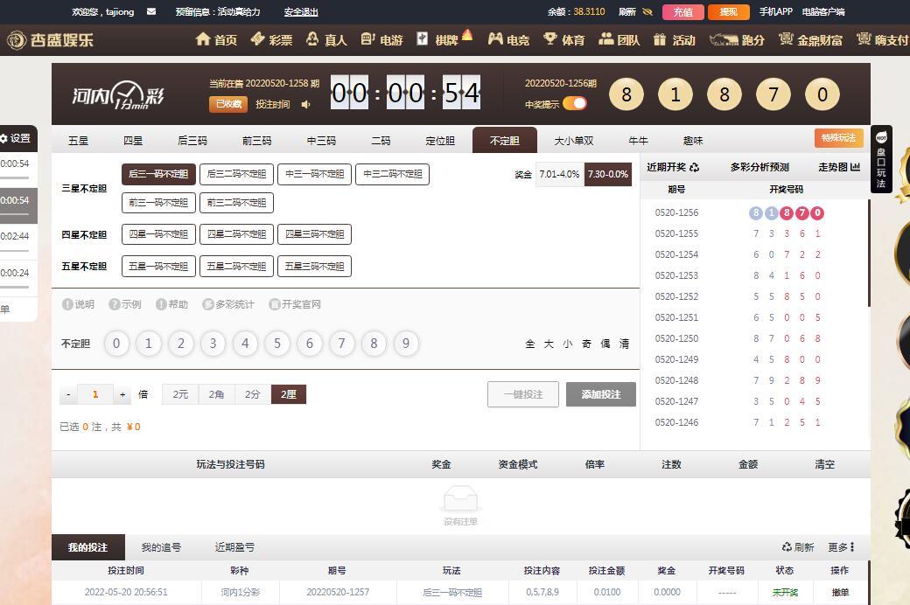Click the 充值 recharge button

(682, 11)
